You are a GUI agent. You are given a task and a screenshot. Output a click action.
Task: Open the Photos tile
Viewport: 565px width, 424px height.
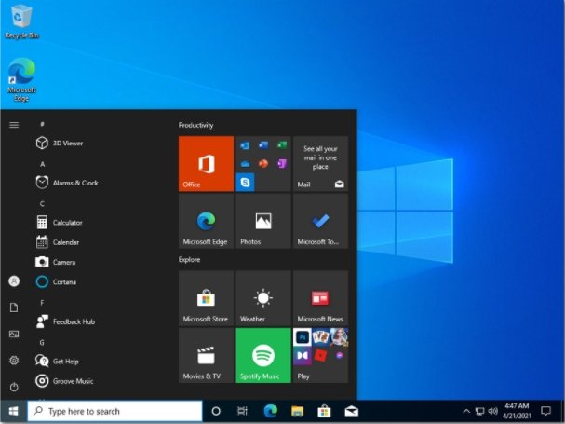point(263,221)
